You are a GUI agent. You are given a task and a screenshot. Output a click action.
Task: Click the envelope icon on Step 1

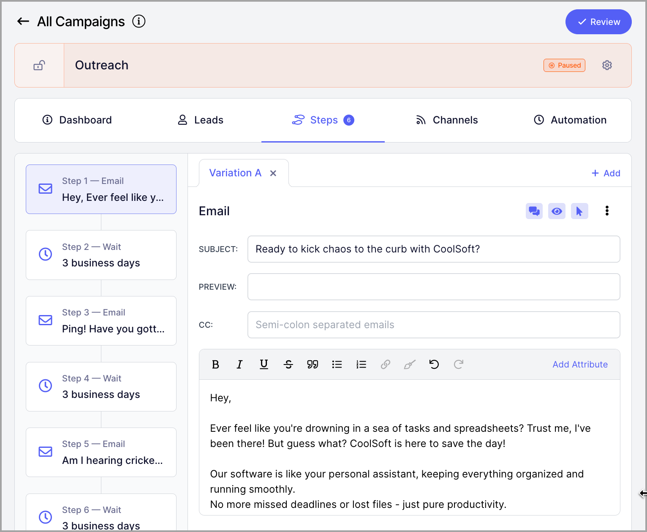(46, 189)
